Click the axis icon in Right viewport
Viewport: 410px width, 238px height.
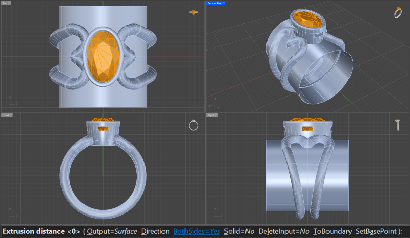click(216, 215)
